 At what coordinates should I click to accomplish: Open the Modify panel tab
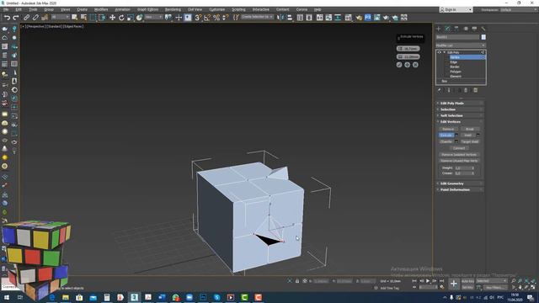click(447, 29)
